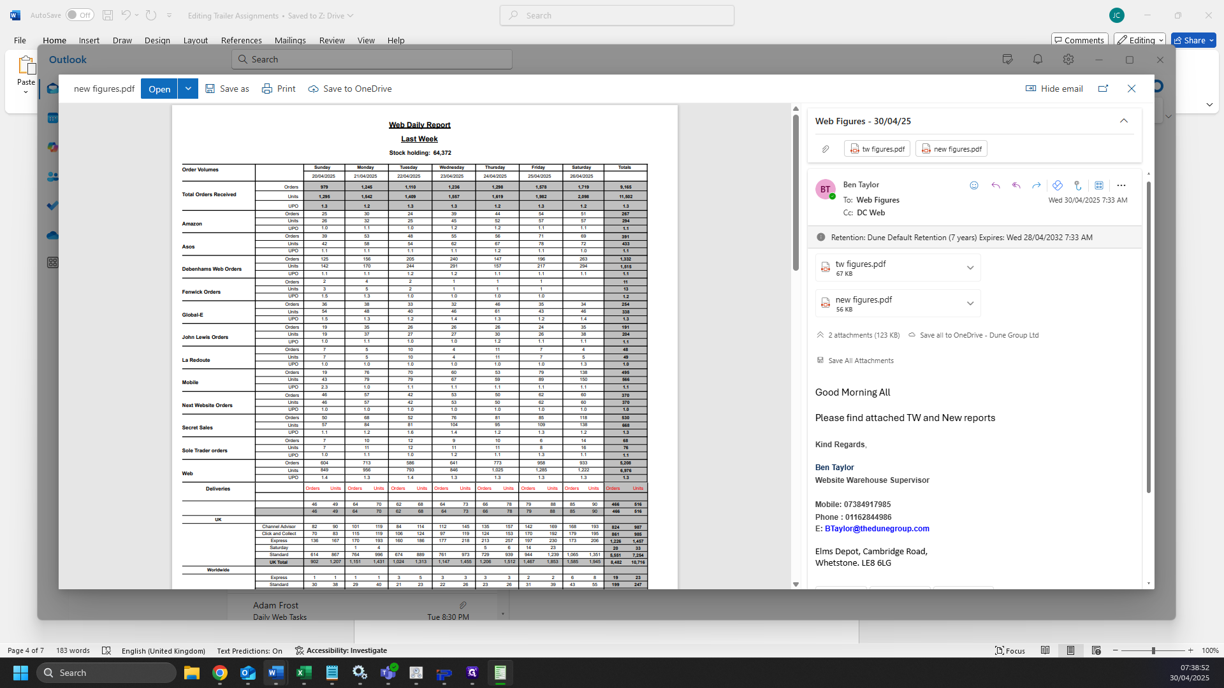This screenshot has width=1224, height=688.
Task: Expand new figures.pdf attachment options
Action: [x=970, y=303]
